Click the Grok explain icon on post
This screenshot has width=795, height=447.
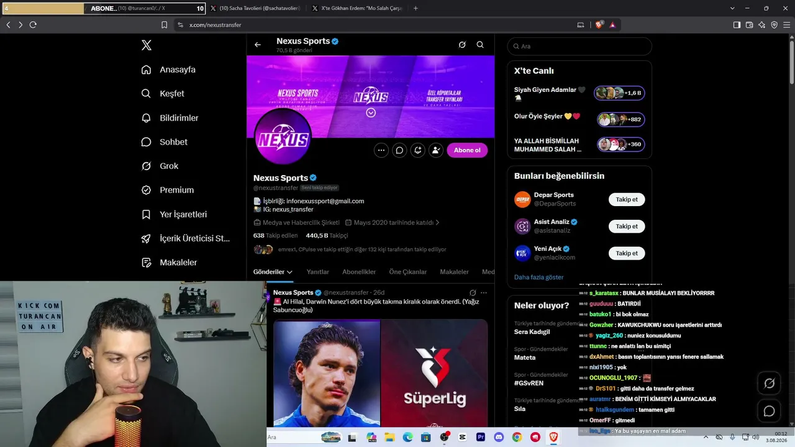473,293
